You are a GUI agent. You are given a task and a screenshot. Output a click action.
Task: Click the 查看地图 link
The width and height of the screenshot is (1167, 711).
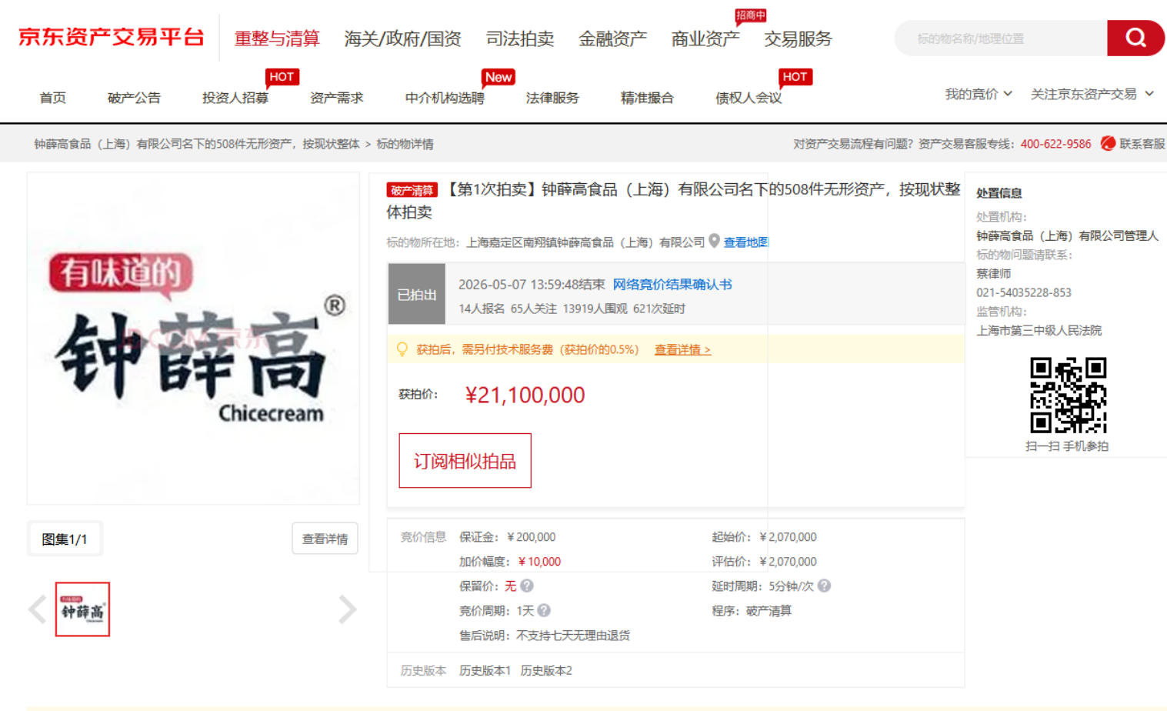click(745, 242)
